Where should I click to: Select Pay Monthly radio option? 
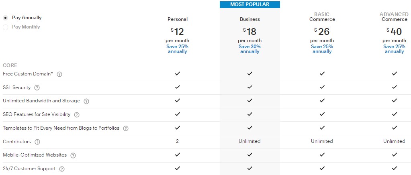[6, 27]
